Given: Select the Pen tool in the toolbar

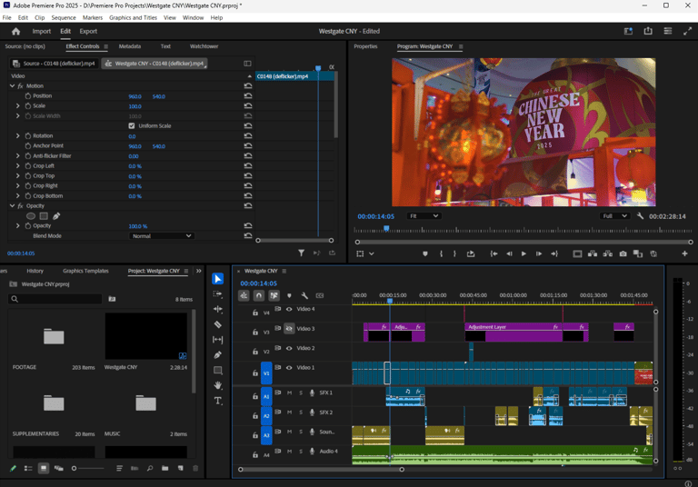Looking at the screenshot, I should click(218, 355).
